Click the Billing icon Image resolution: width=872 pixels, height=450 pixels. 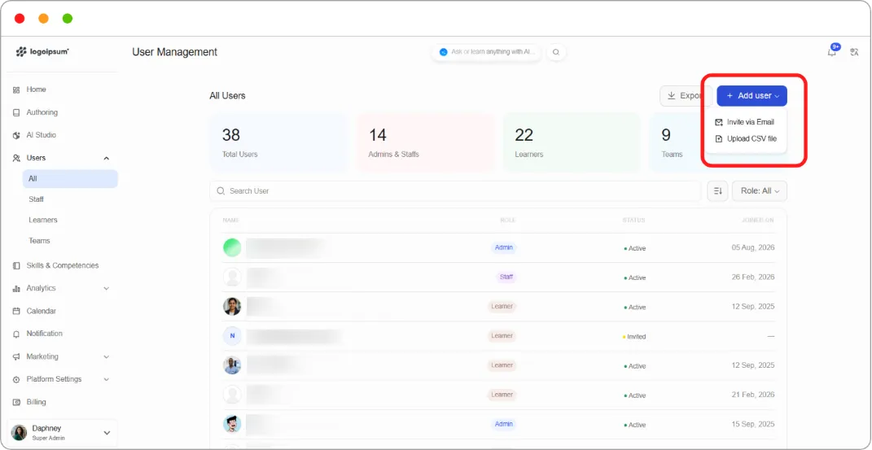click(x=16, y=402)
